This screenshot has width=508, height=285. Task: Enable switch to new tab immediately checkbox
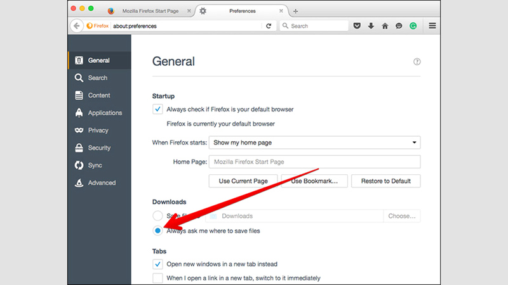click(157, 278)
